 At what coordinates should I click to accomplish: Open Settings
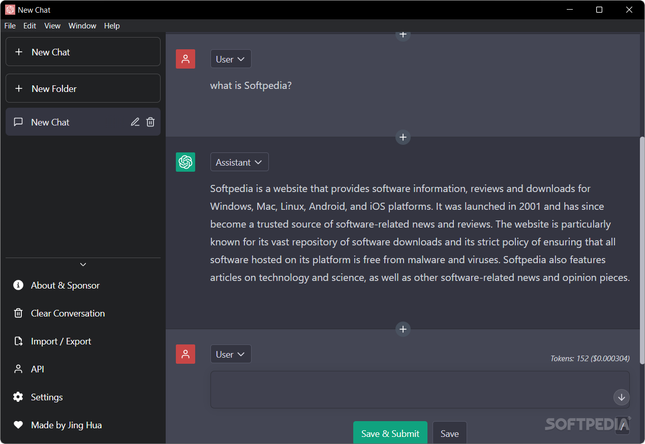[83, 397]
